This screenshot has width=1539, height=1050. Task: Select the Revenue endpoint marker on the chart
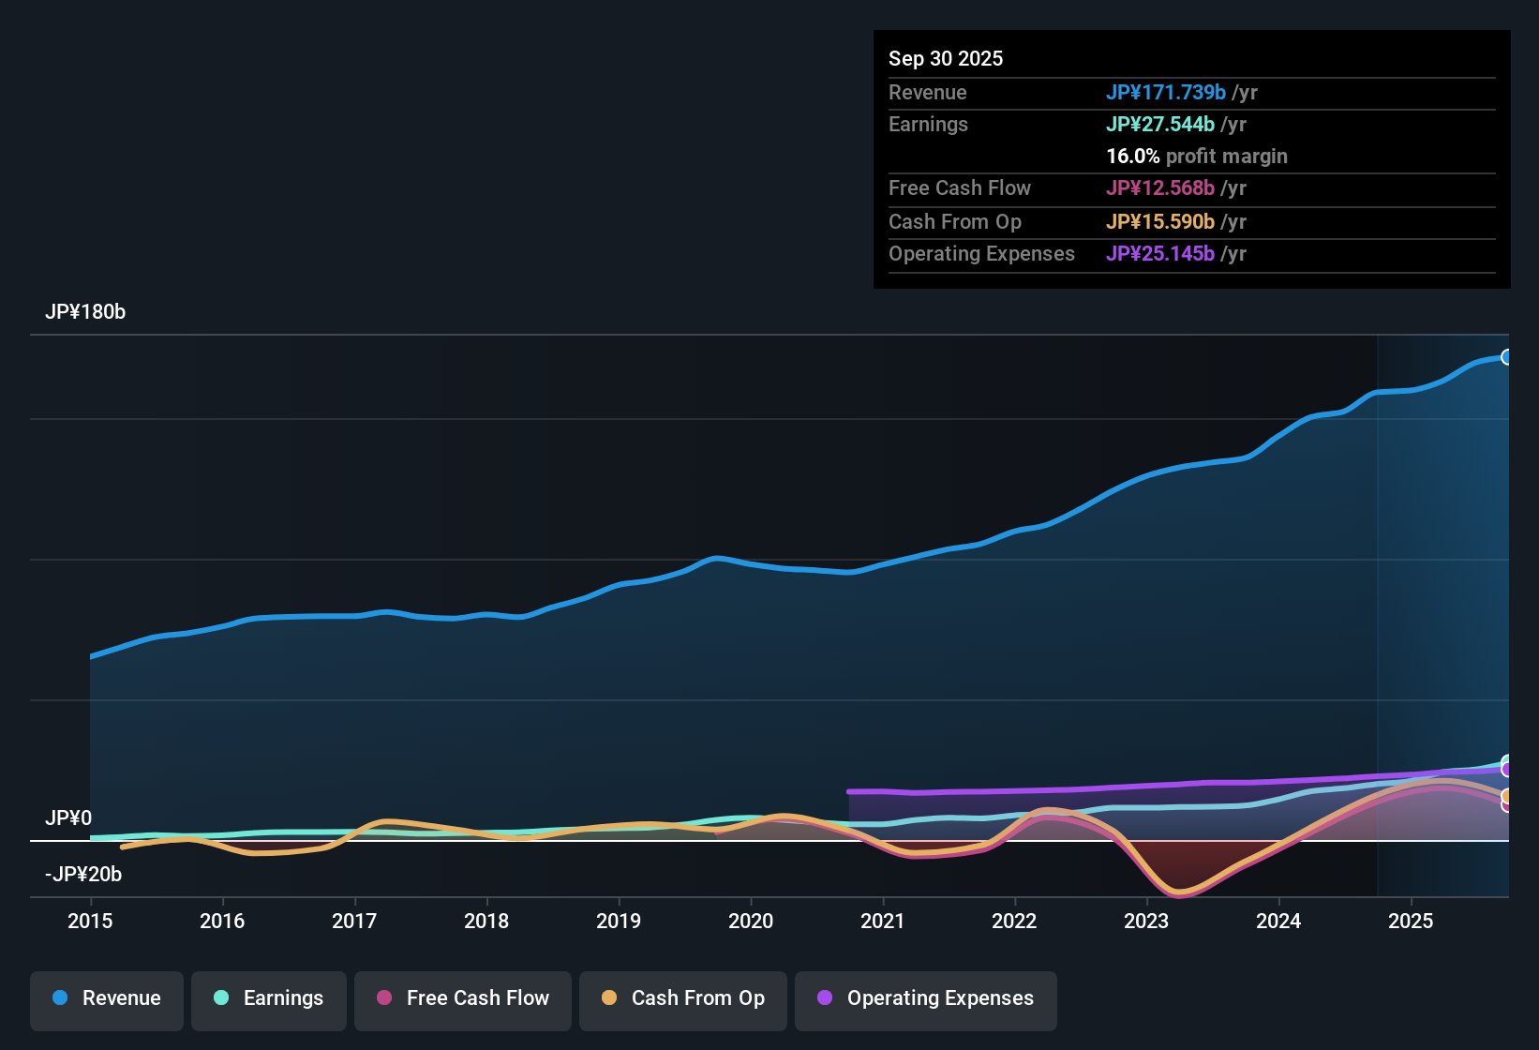pyautogui.click(x=1506, y=357)
